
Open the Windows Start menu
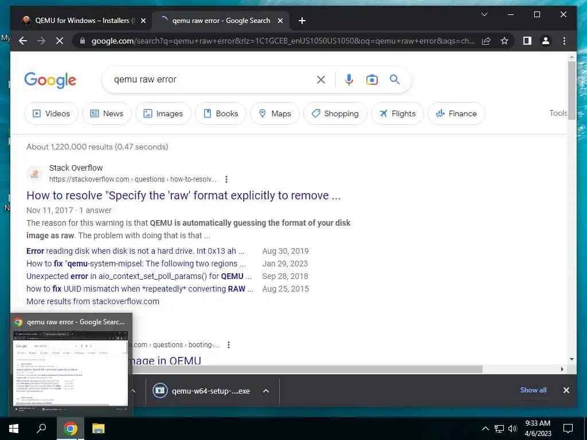point(14,429)
